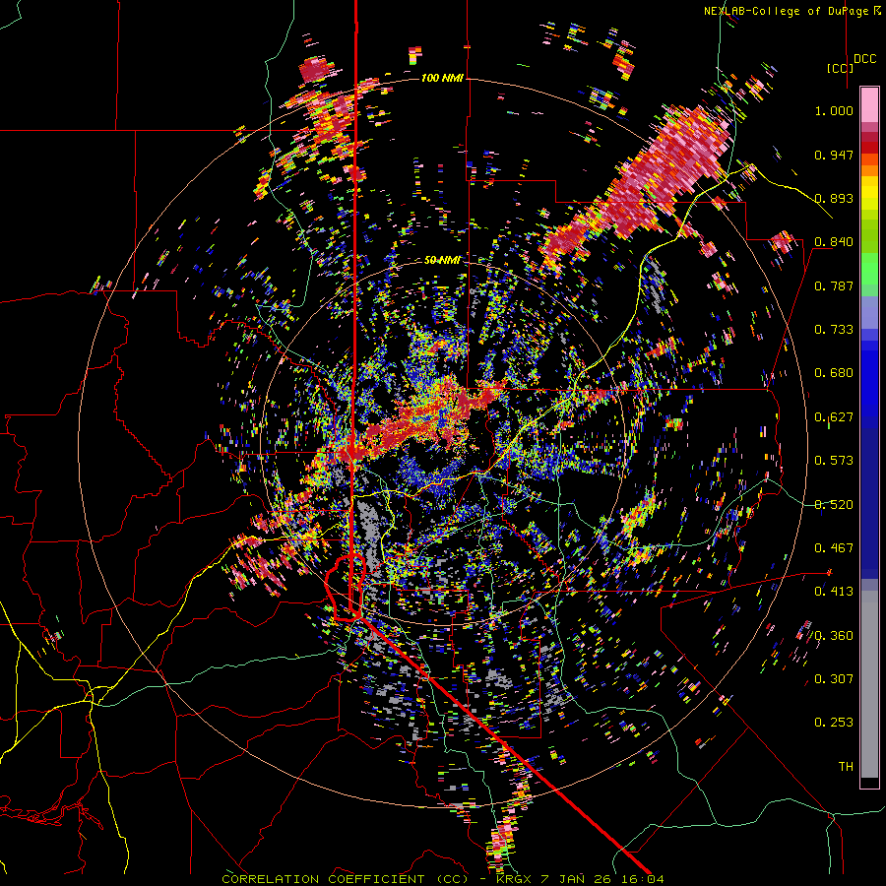Select the 0.627 scale value
Viewport: 886px width, 886px height.
(834, 417)
